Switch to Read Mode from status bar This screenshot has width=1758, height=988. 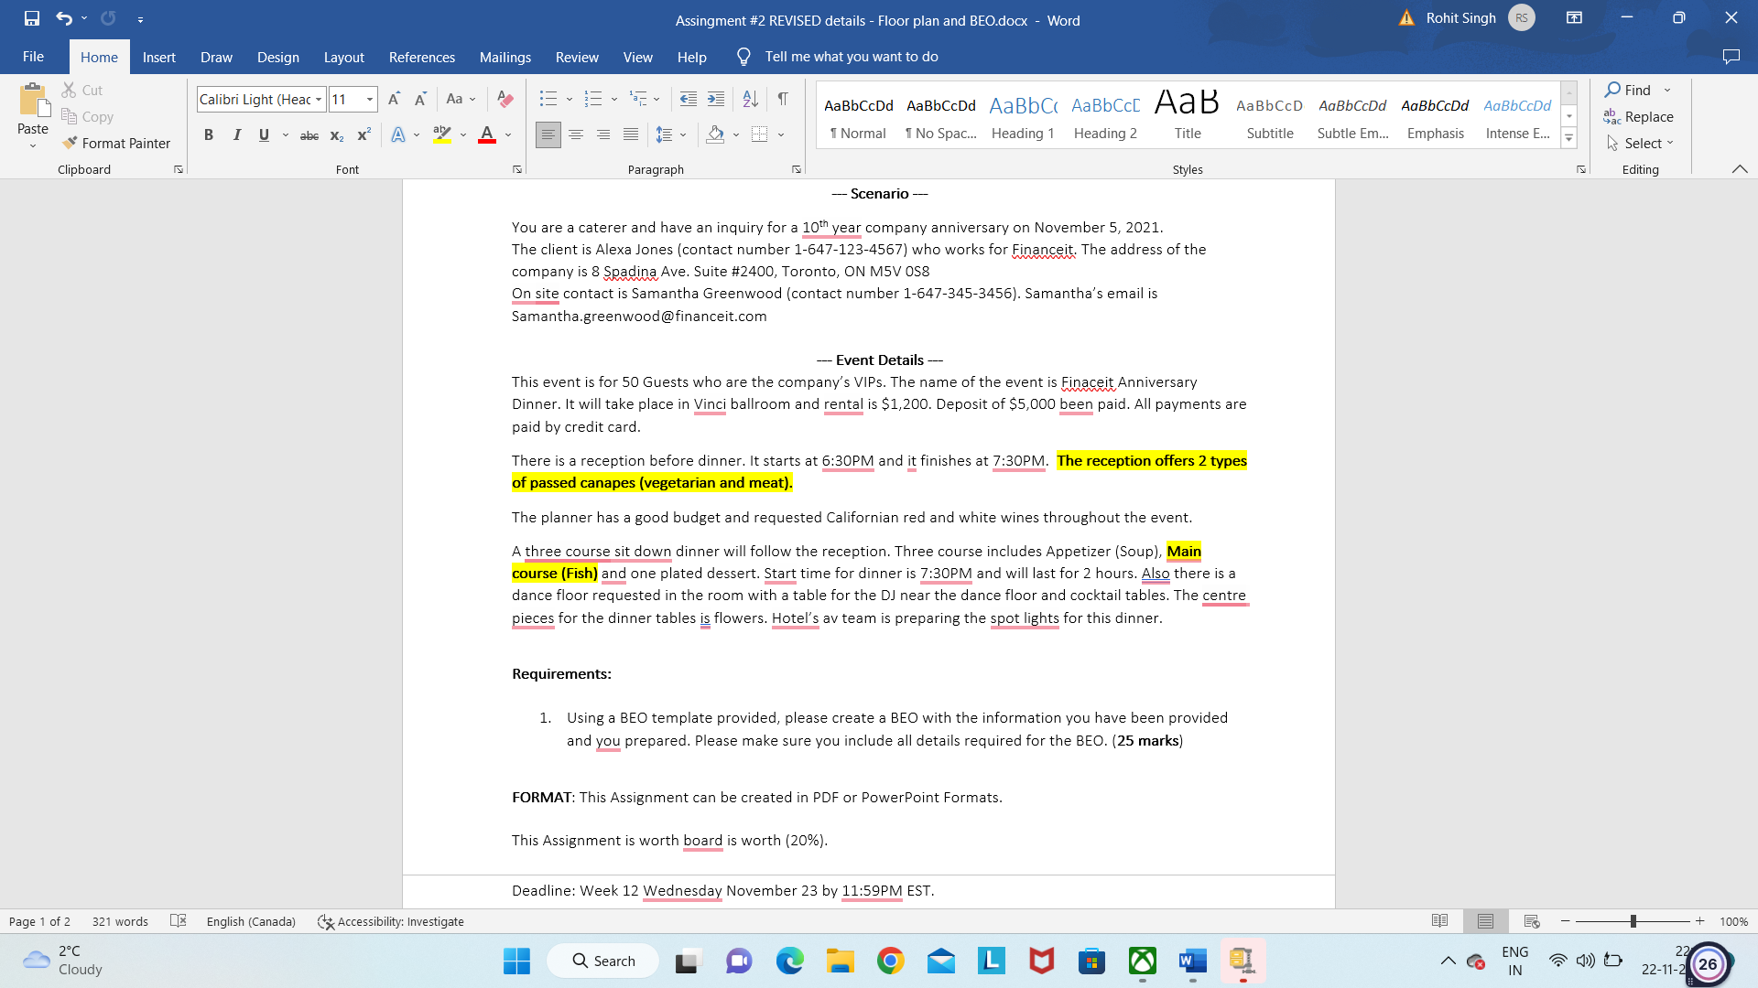click(x=1440, y=921)
